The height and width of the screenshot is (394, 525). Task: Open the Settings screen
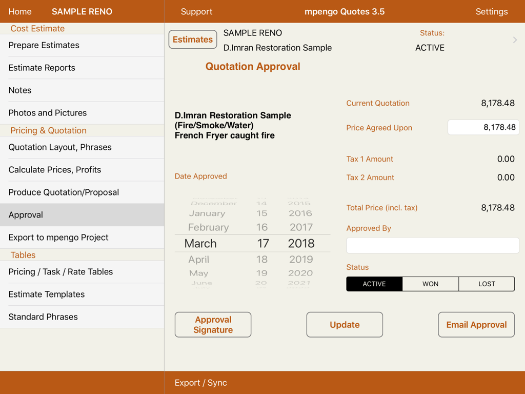pyautogui.click(x=491, y=11)
